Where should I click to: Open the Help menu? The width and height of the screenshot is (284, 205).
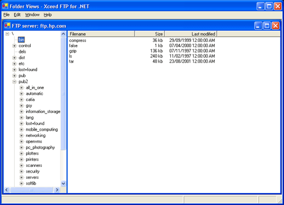[x=48, y=15]
